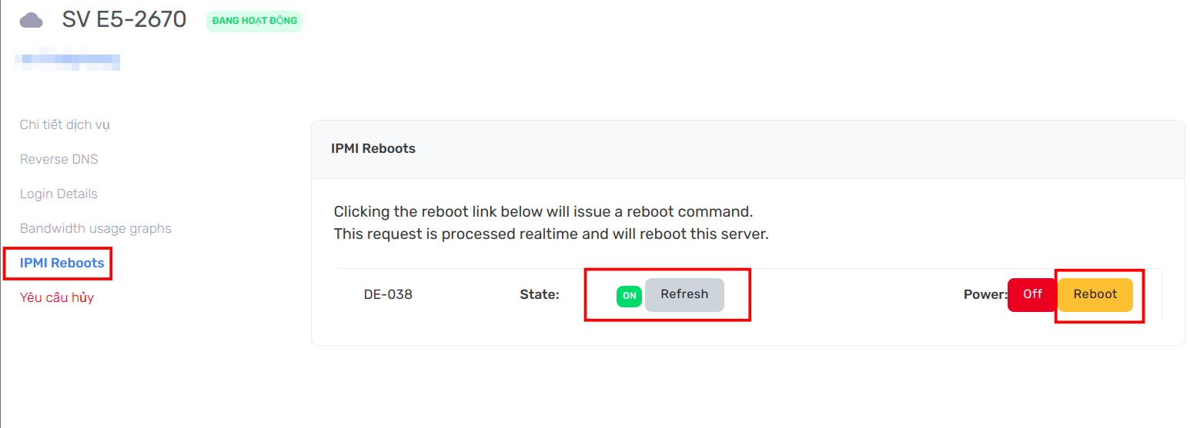Click the IPMI Reboots panel header

click(373, 148)
